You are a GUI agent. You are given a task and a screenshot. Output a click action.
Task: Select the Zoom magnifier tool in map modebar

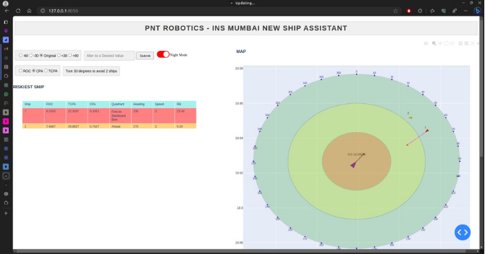pyautogui.click(x=434, y=43)
